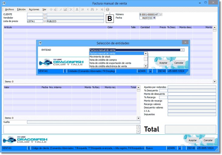The width and height of the screenshot is (222, 155).
Task: Pick 'Nota de crédito de exportación de venta'
Action: click(x=110, y=63)
